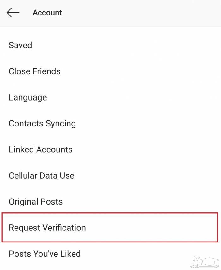
Task: Tap the highlighted Request Verification entry
Action: coord(47,228)
